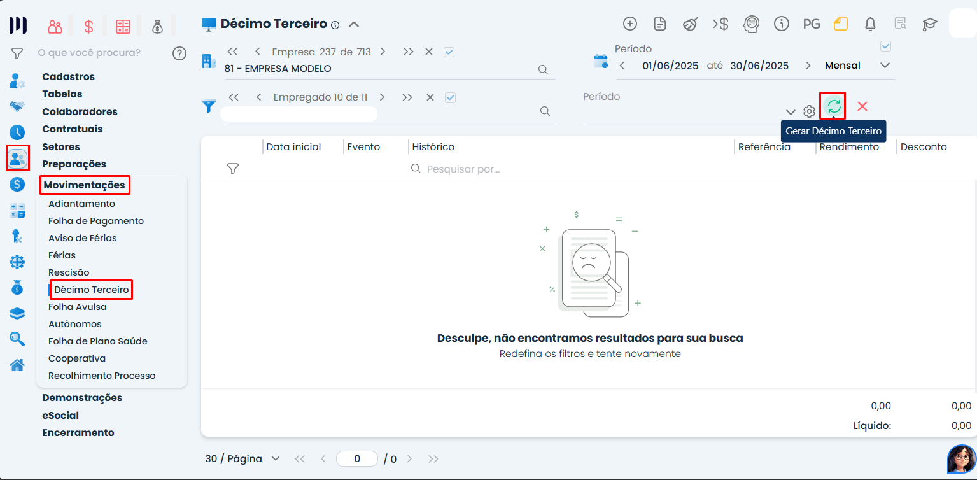This screenshot has width=977, height=480.
Task: Collapse the Décimo Terceiro header chevron
Action: coord(354,25)
